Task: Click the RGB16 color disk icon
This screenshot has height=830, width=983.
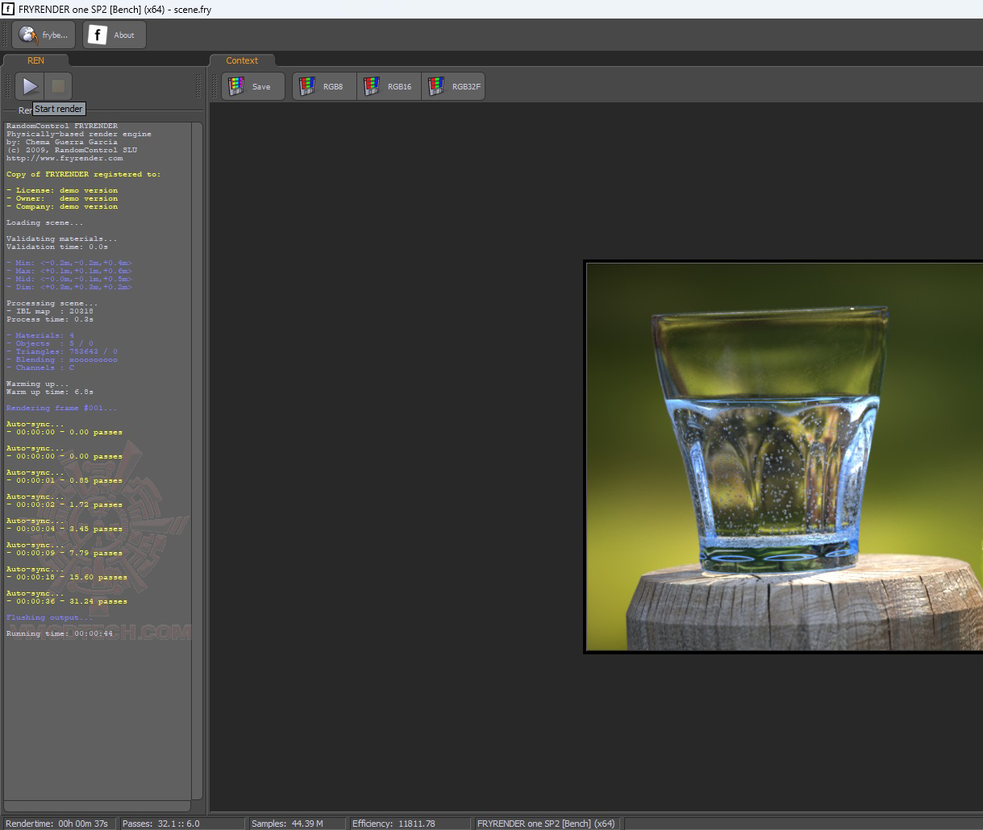Action: [x=371, y=86]
